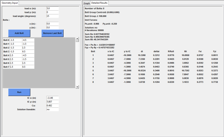Click the 'Number of Bolts: 8' text
This screenshot has width=224, height=137.
(x=94, y=8)
